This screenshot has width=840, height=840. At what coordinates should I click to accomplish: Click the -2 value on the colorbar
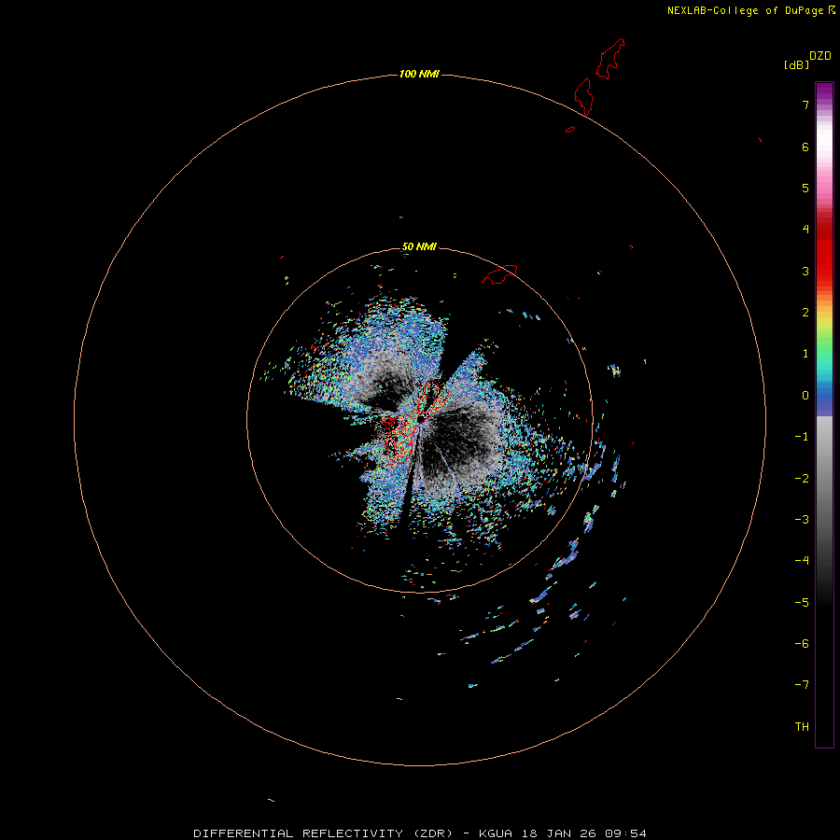click(x=802, y=479)
